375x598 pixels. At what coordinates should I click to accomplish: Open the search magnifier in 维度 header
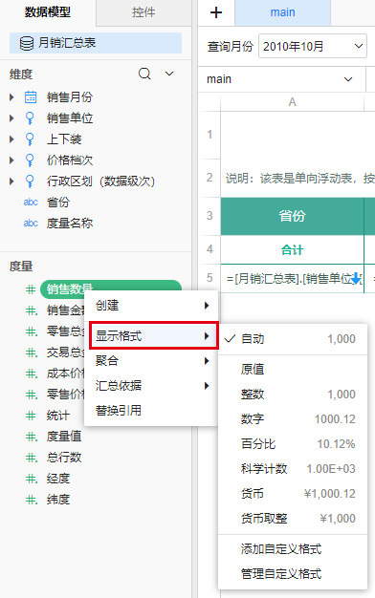[x=144, y=74]
